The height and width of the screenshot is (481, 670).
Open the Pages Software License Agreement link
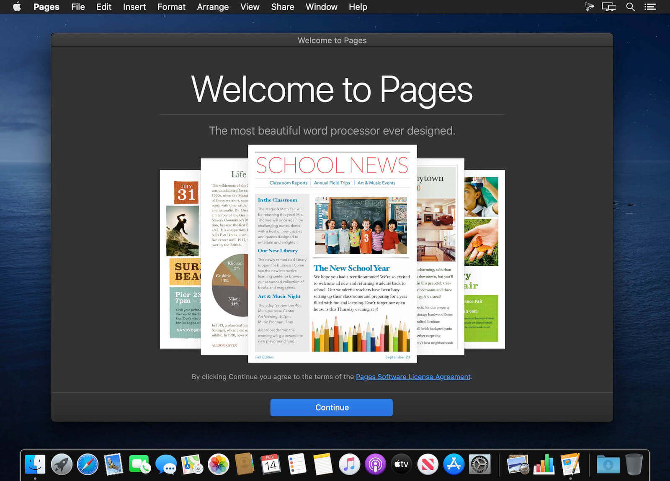coord(413,377)
